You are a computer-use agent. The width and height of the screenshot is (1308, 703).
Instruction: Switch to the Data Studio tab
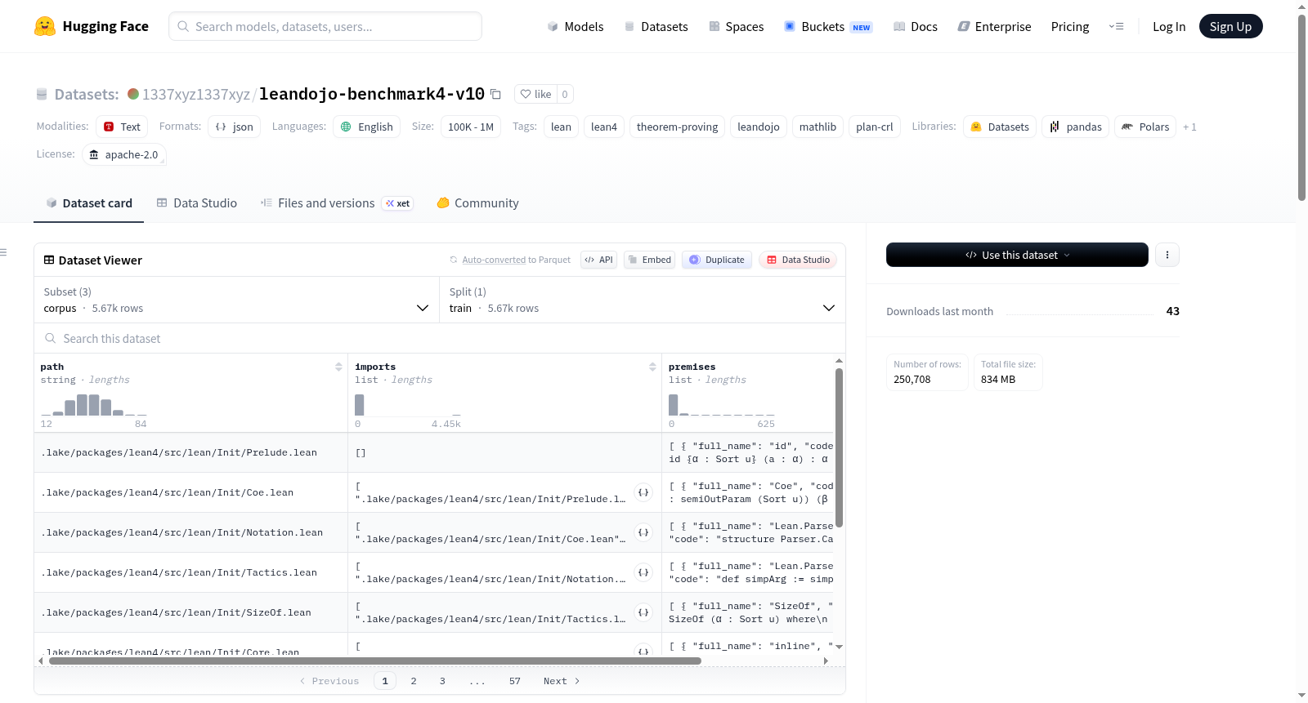(196, 203)
